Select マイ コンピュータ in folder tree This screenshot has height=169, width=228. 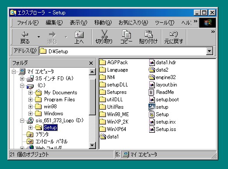(40, 72)
